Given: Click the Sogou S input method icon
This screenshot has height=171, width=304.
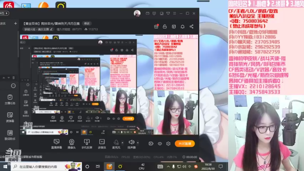Looking at the screenshot, I should point(196,166).
